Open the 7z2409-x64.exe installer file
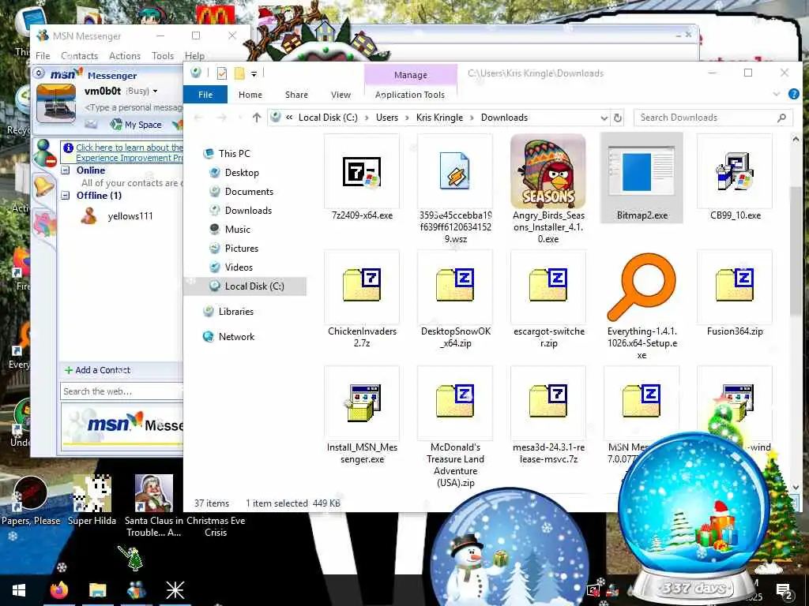 click(362, 178)
